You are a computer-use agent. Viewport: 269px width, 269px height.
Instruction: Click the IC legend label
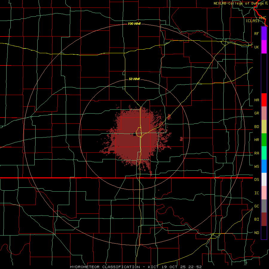point(256,193)
